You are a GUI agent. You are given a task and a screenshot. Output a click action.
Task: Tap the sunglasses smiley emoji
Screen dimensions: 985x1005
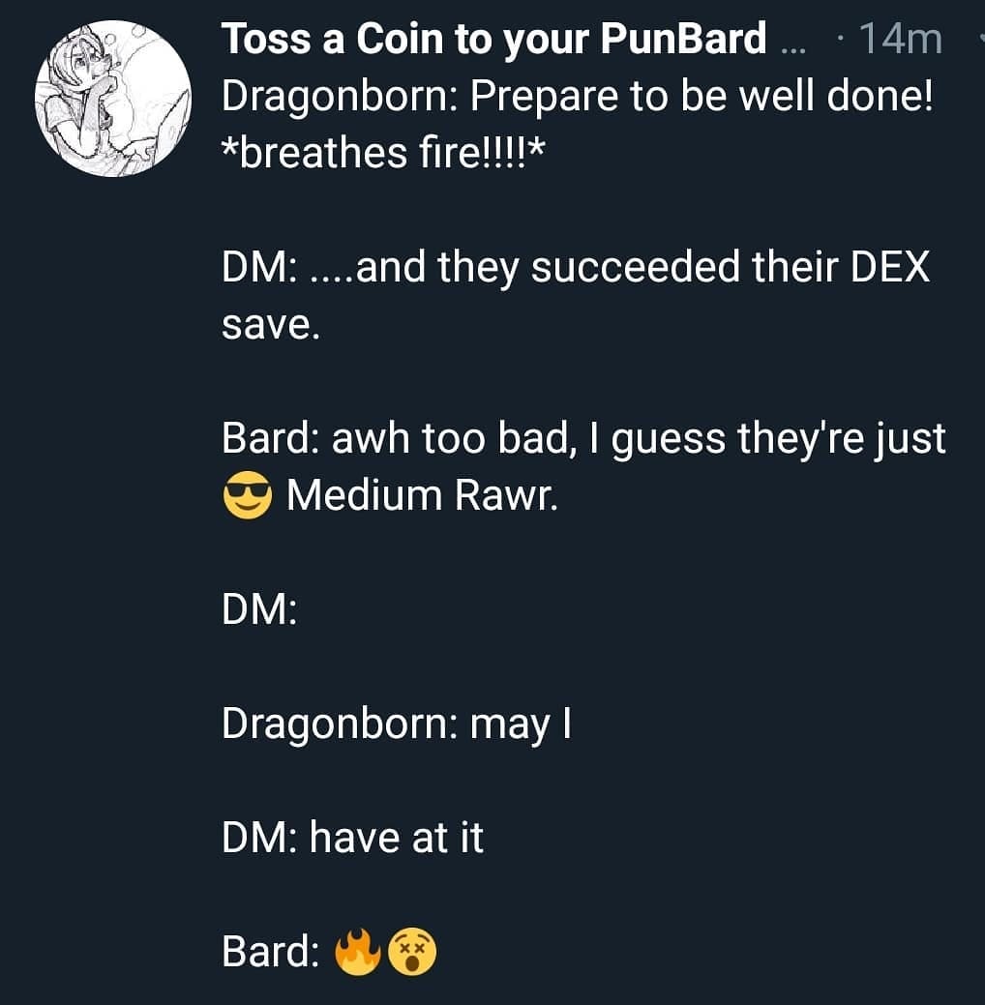(247, 495)
